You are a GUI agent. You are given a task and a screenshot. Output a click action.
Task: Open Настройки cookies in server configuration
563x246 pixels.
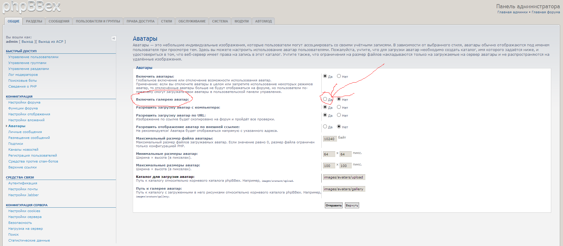coord(24,211)
